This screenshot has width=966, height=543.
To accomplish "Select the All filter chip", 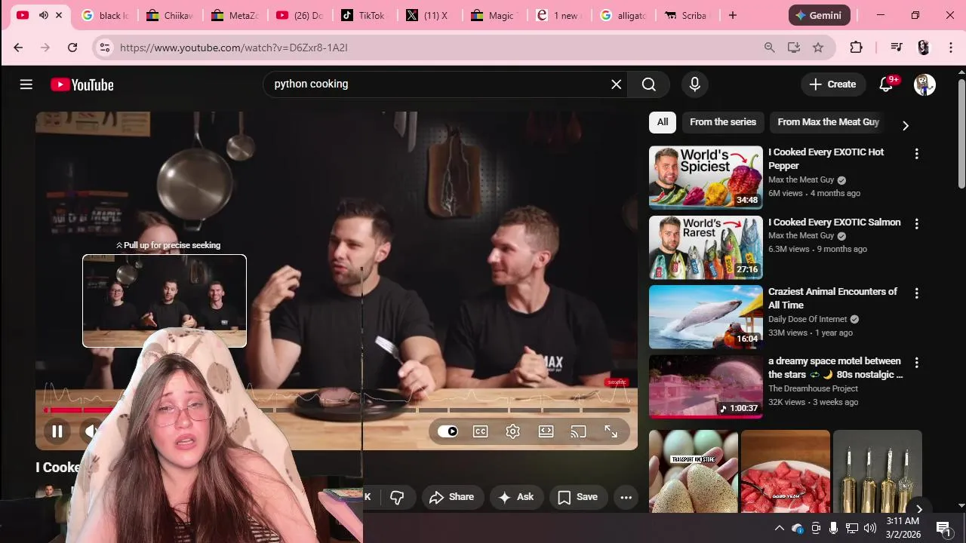I will coord(663,122).
